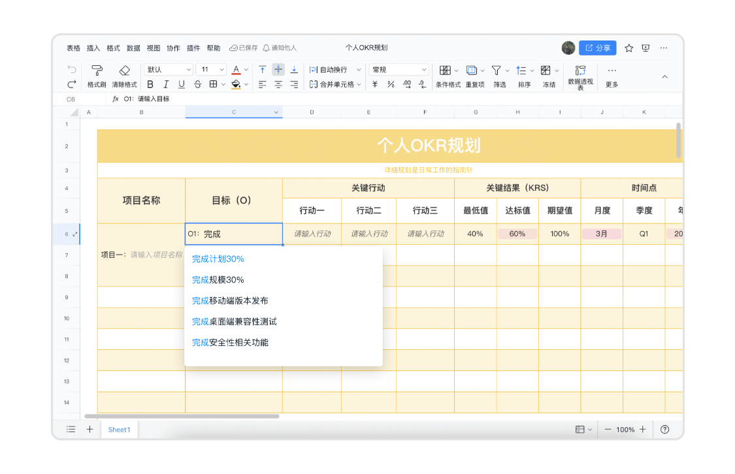Click the format painter brush icon

(97, 71)
